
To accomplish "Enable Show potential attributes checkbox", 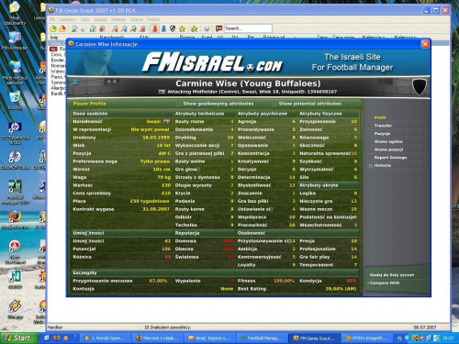I will pyautogui.click(x=274, y=104).
